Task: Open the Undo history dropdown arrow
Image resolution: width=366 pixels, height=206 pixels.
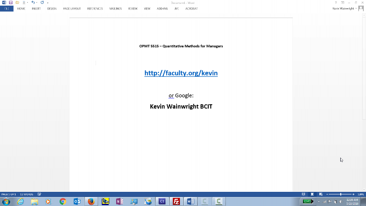Action: [37, 3]
